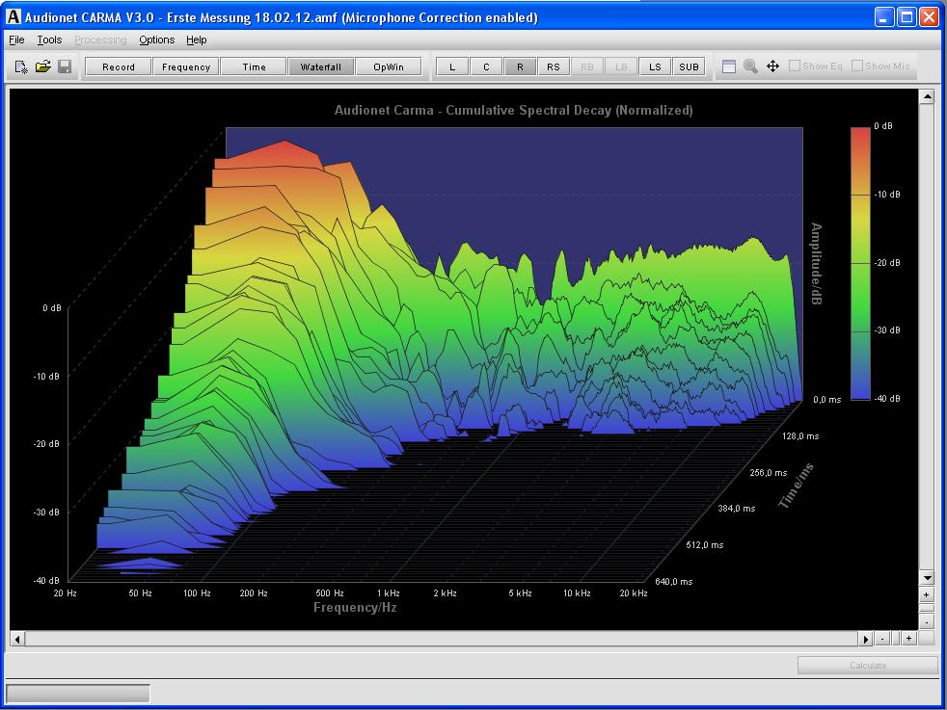The width and height of the screenshot is (947, 710).
Task: Enable the RS channel button
Action: tap(553, 66)
